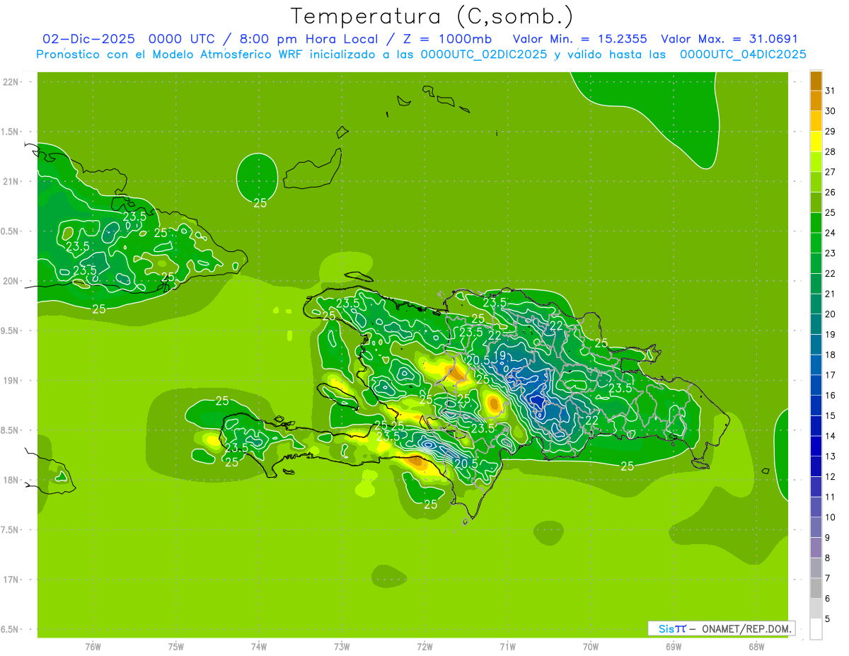849x656 pixels.
Task: Click the latitude axis label 19N
Action: click(11, 381)
